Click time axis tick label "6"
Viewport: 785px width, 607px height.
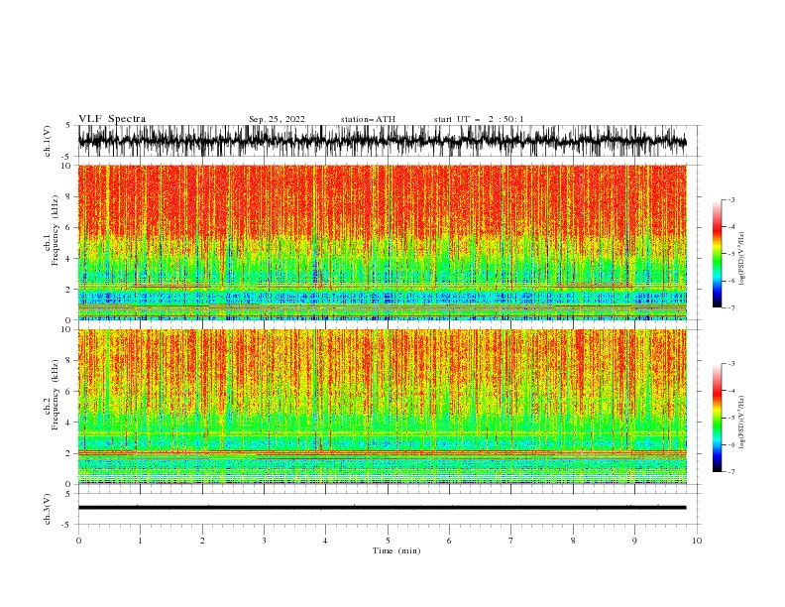tap(449, 541)
